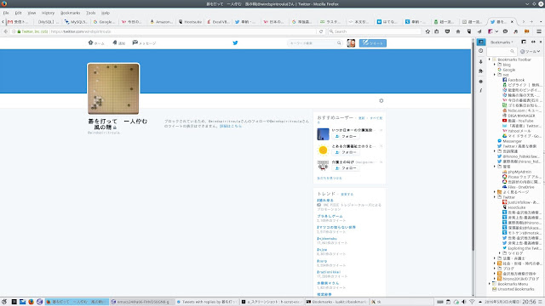Viewport: 545px width, 306px height.
Task: Click the sidebar add-ons puzzle icon
Action: click(x=480, y=71)
